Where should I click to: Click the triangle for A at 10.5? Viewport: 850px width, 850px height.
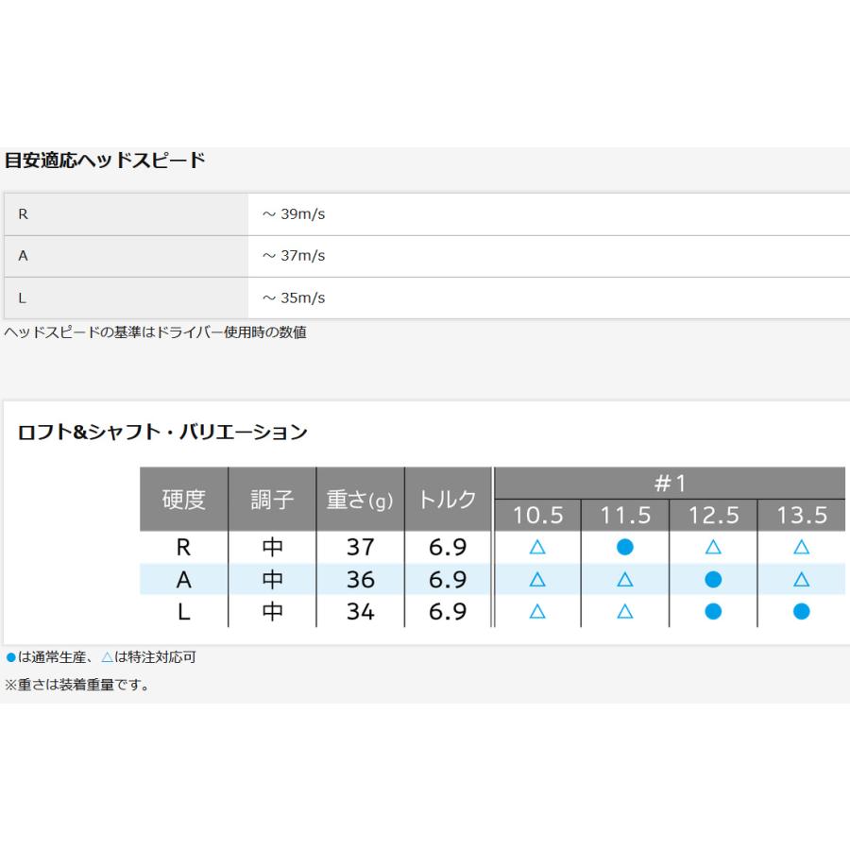(x=537, y=580)
